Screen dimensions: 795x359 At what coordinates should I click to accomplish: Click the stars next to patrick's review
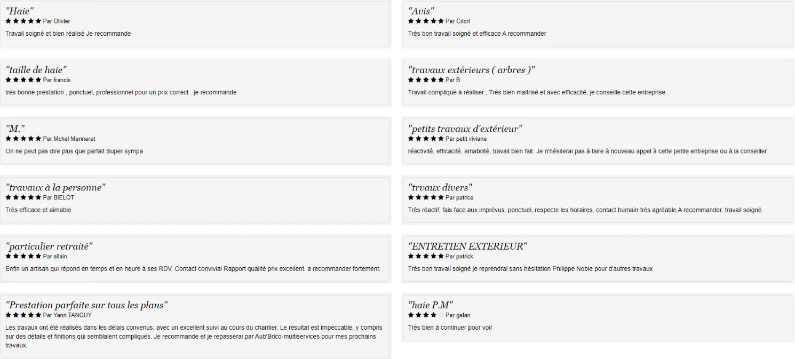click(x=426, y=256)
